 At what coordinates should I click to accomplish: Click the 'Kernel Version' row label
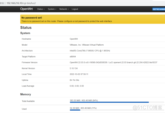coord(28,68)
